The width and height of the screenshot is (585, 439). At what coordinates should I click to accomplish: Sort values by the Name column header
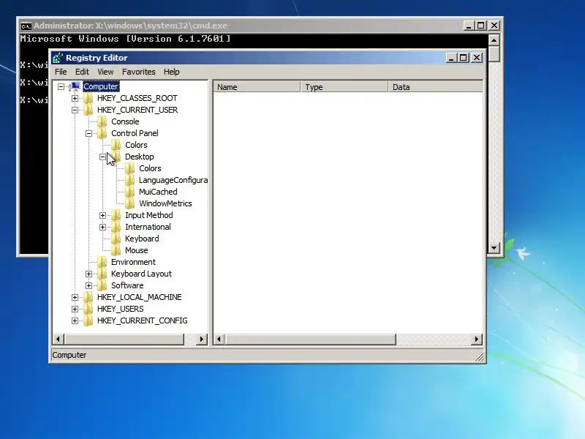pos(257,87)
